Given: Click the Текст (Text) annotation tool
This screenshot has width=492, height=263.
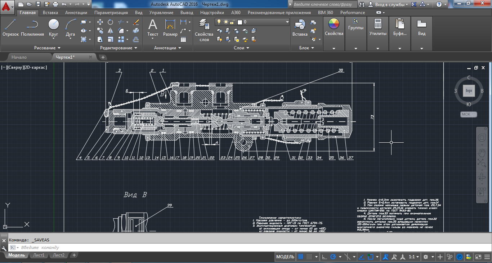Looking at the screenshot, I should (x=153, y=28).
